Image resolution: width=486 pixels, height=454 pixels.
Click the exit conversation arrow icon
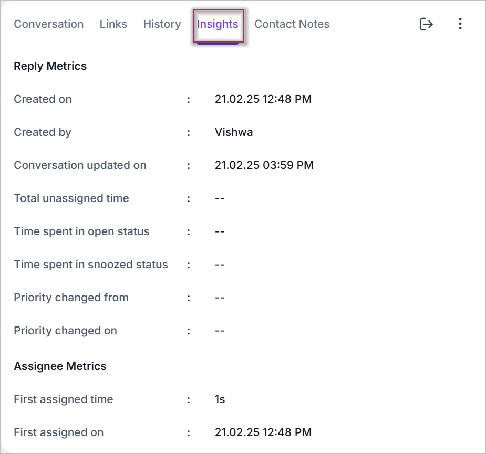426,24
